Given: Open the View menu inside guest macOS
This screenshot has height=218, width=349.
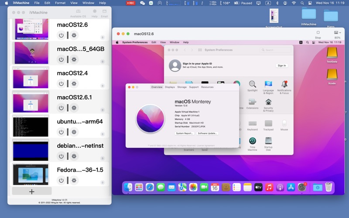Looking at the screenshot, I should pos(163,42).
